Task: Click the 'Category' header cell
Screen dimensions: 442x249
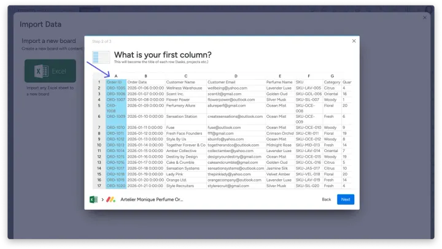Action: coord(332,82)
